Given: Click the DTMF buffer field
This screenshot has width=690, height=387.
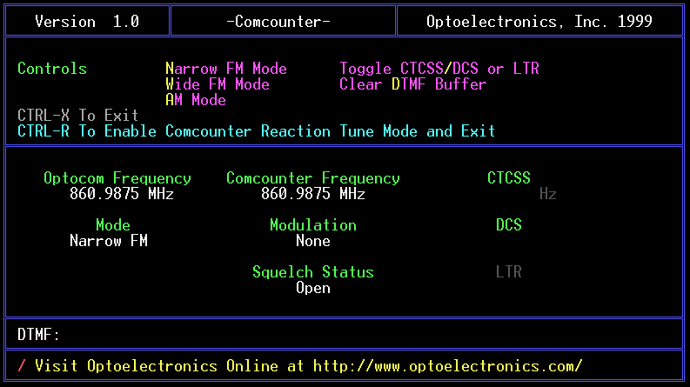Looking at the screenshot, I should tap(348, 334).
